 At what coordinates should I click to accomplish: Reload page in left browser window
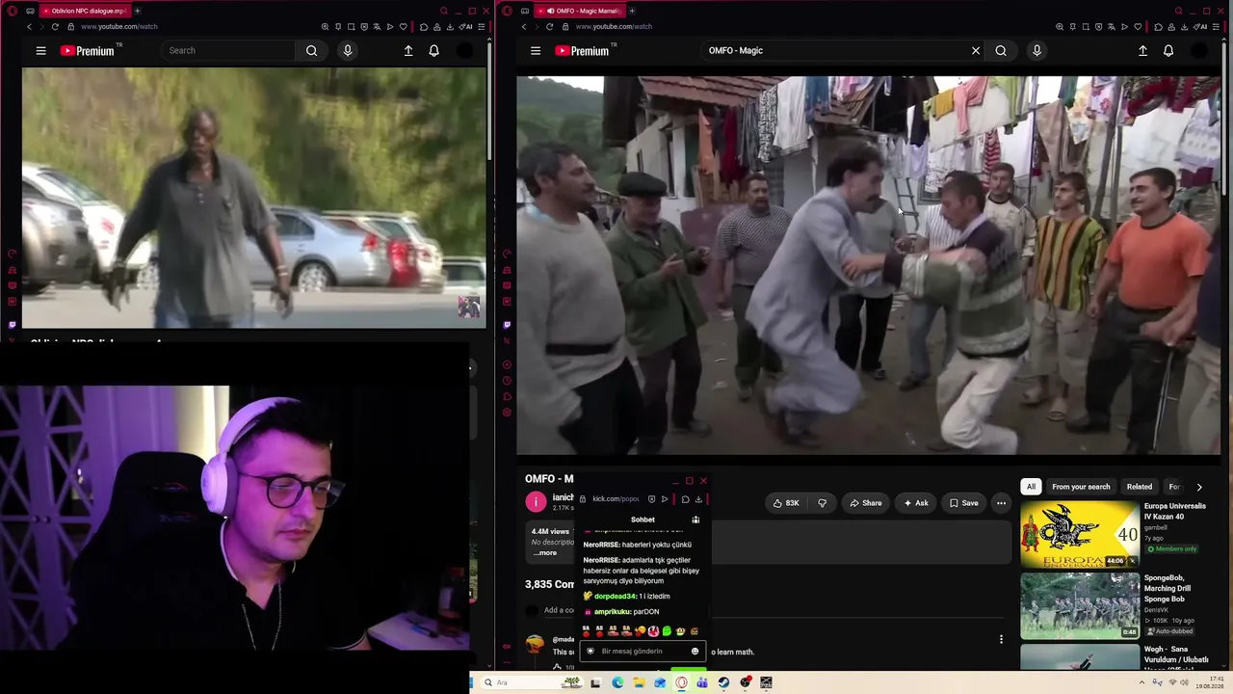(x=55, y=26)
